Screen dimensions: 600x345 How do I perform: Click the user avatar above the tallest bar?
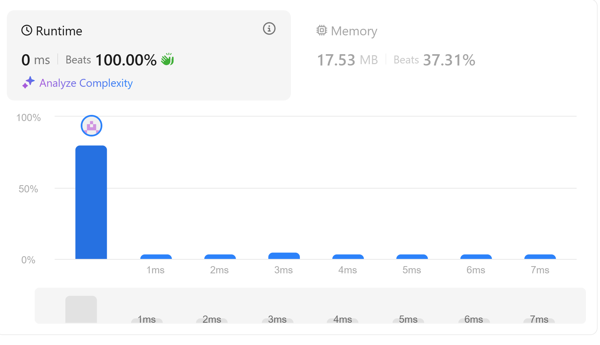click(91, 126)
